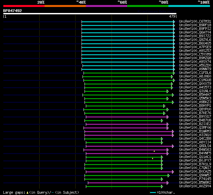Click the query gap marker on Q11AC1 row
213x195 pixels.
pos(152,158)
